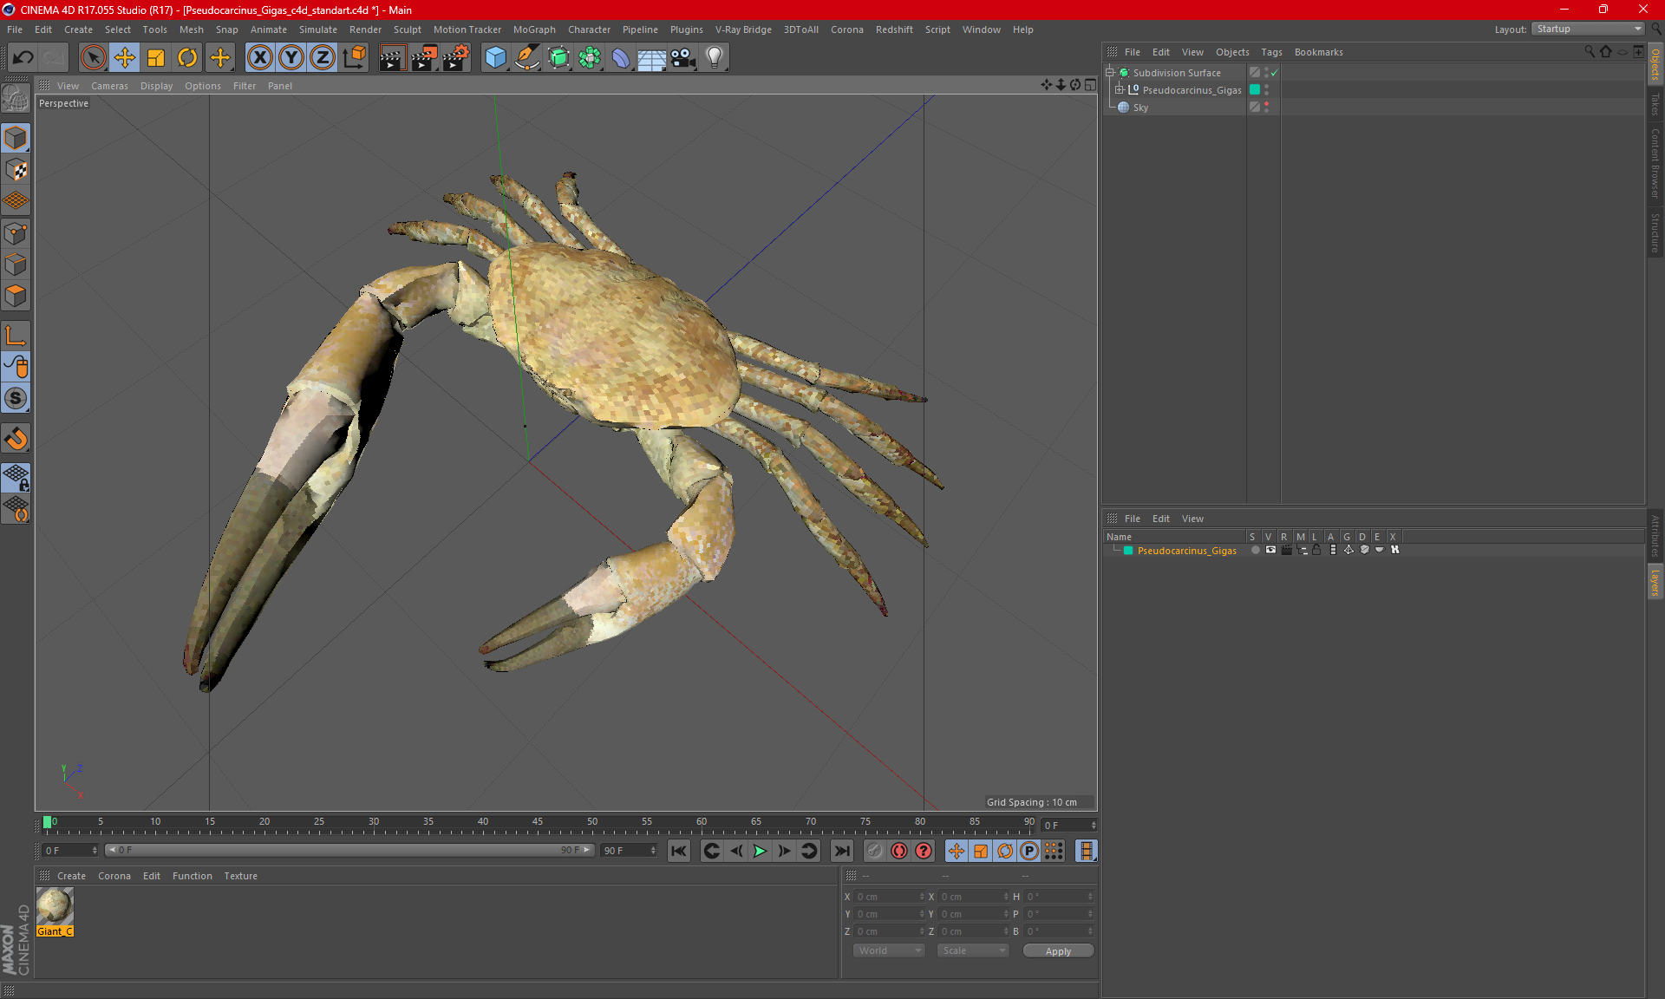The width and height of the screenshot is (1665, 999).
Task: Switch to Texture mode
Action: tap(16, 170)
